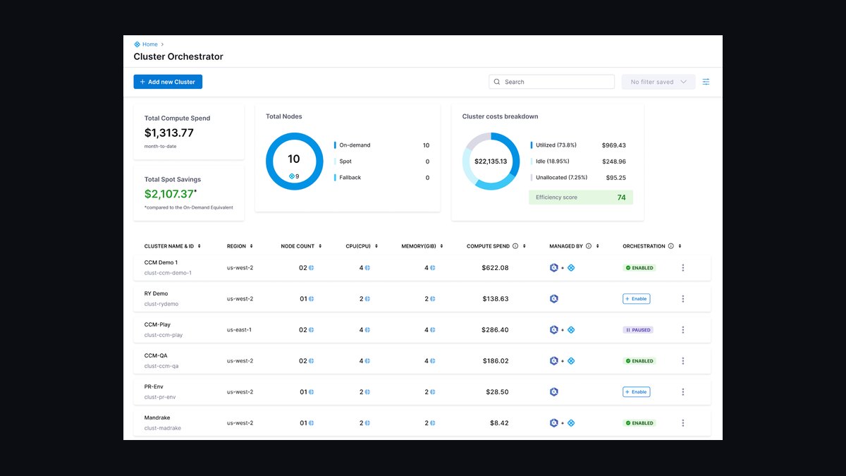Select the CCM Demo 1 cluster name
This screenshot has width=846, height=476.
click(x=161, y=262)
